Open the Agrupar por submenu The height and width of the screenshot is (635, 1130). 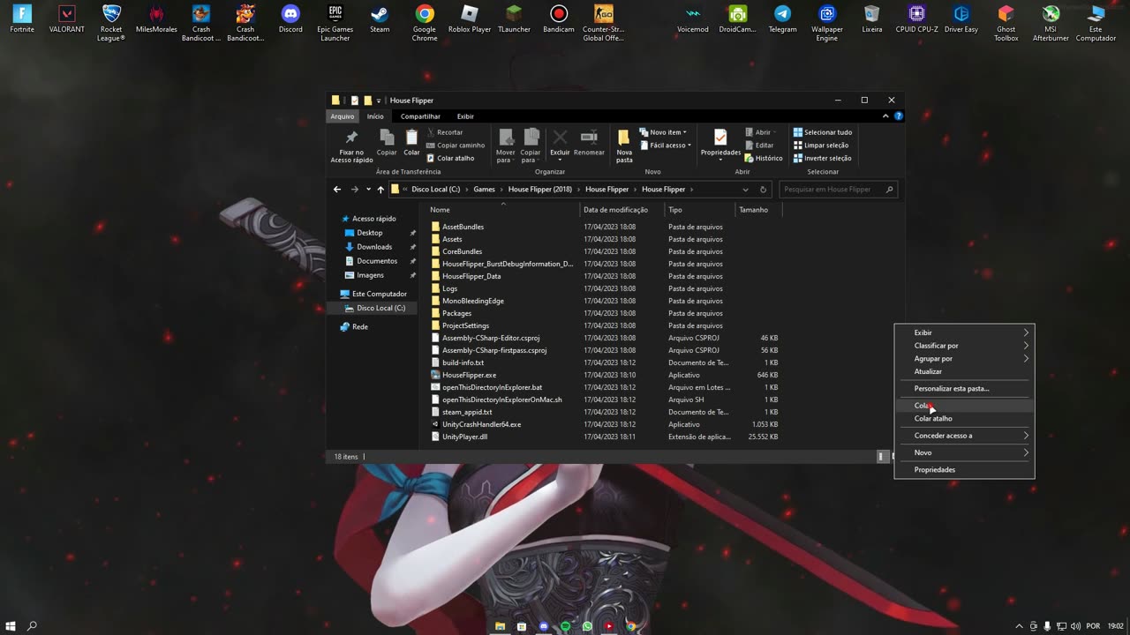click(964, 359)
